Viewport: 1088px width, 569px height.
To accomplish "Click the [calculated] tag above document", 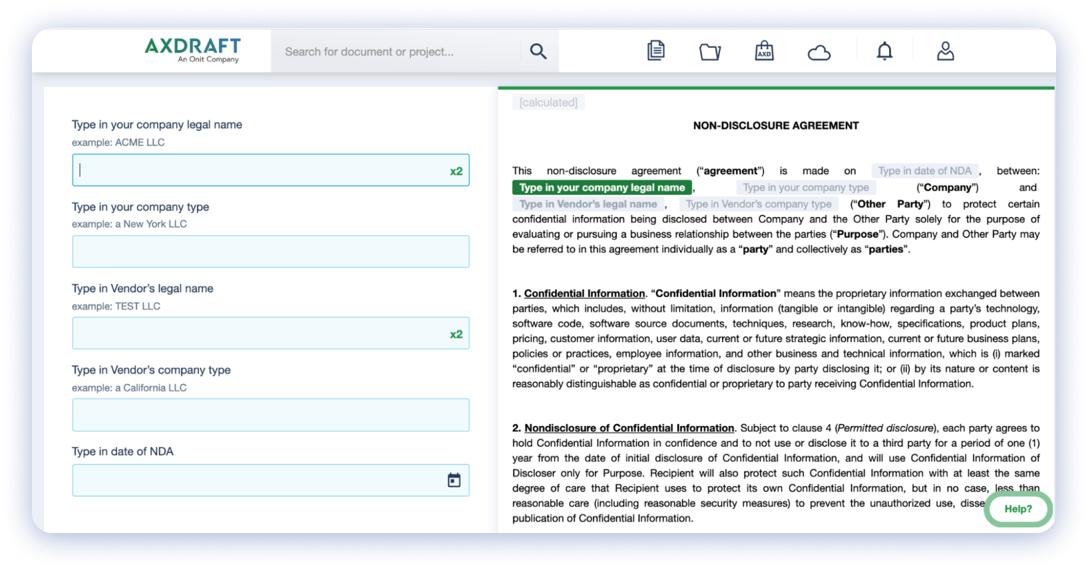I will (548, 102).
